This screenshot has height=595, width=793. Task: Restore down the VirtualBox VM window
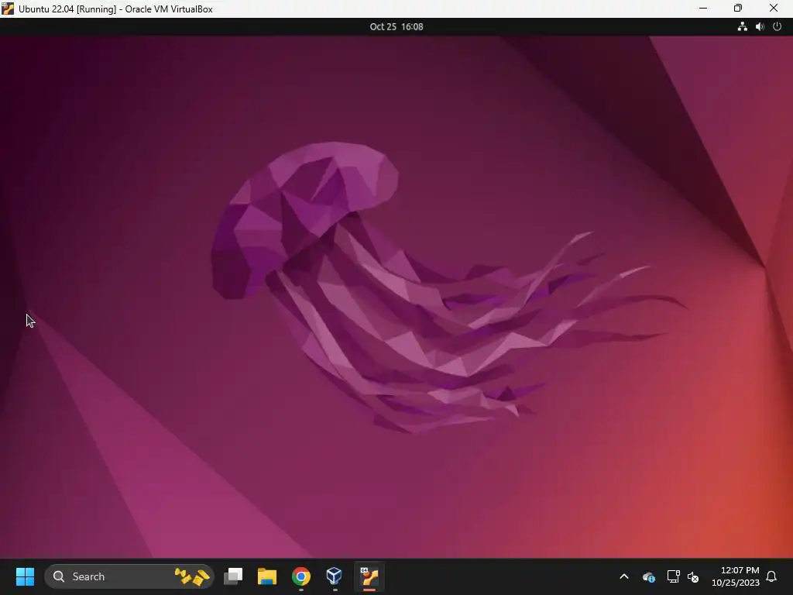tap(738, 9)
